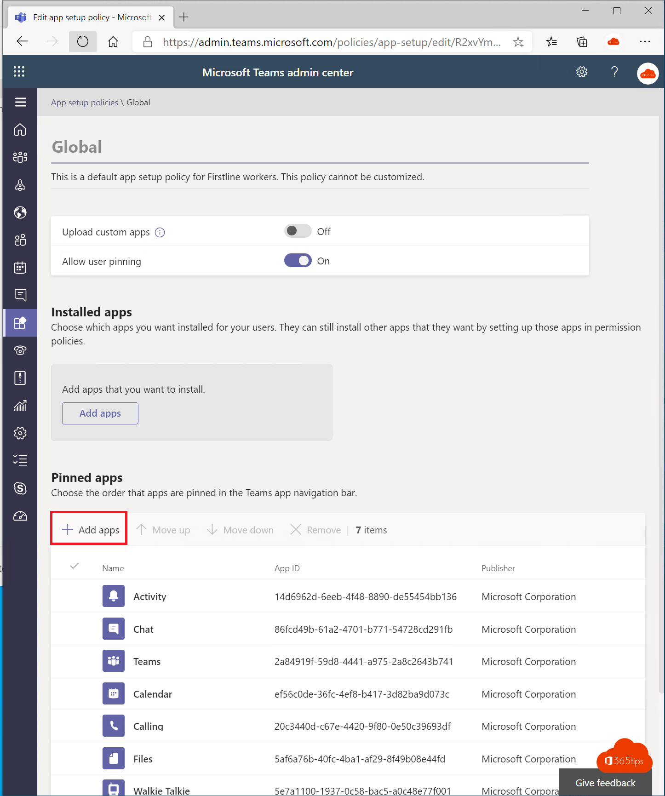Select the Chat row name
The image size is (665, 796).
click(143, 629)
